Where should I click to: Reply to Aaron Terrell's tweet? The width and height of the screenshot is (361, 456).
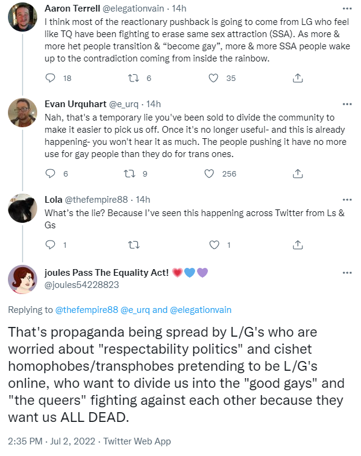[51, 78]
